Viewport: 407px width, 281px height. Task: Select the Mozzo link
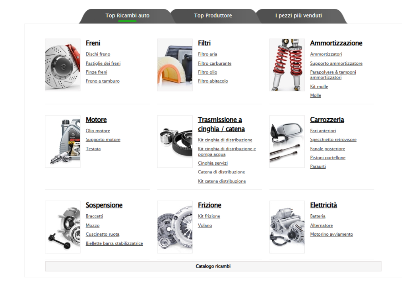pyautogui.click(x=93, y=225)
